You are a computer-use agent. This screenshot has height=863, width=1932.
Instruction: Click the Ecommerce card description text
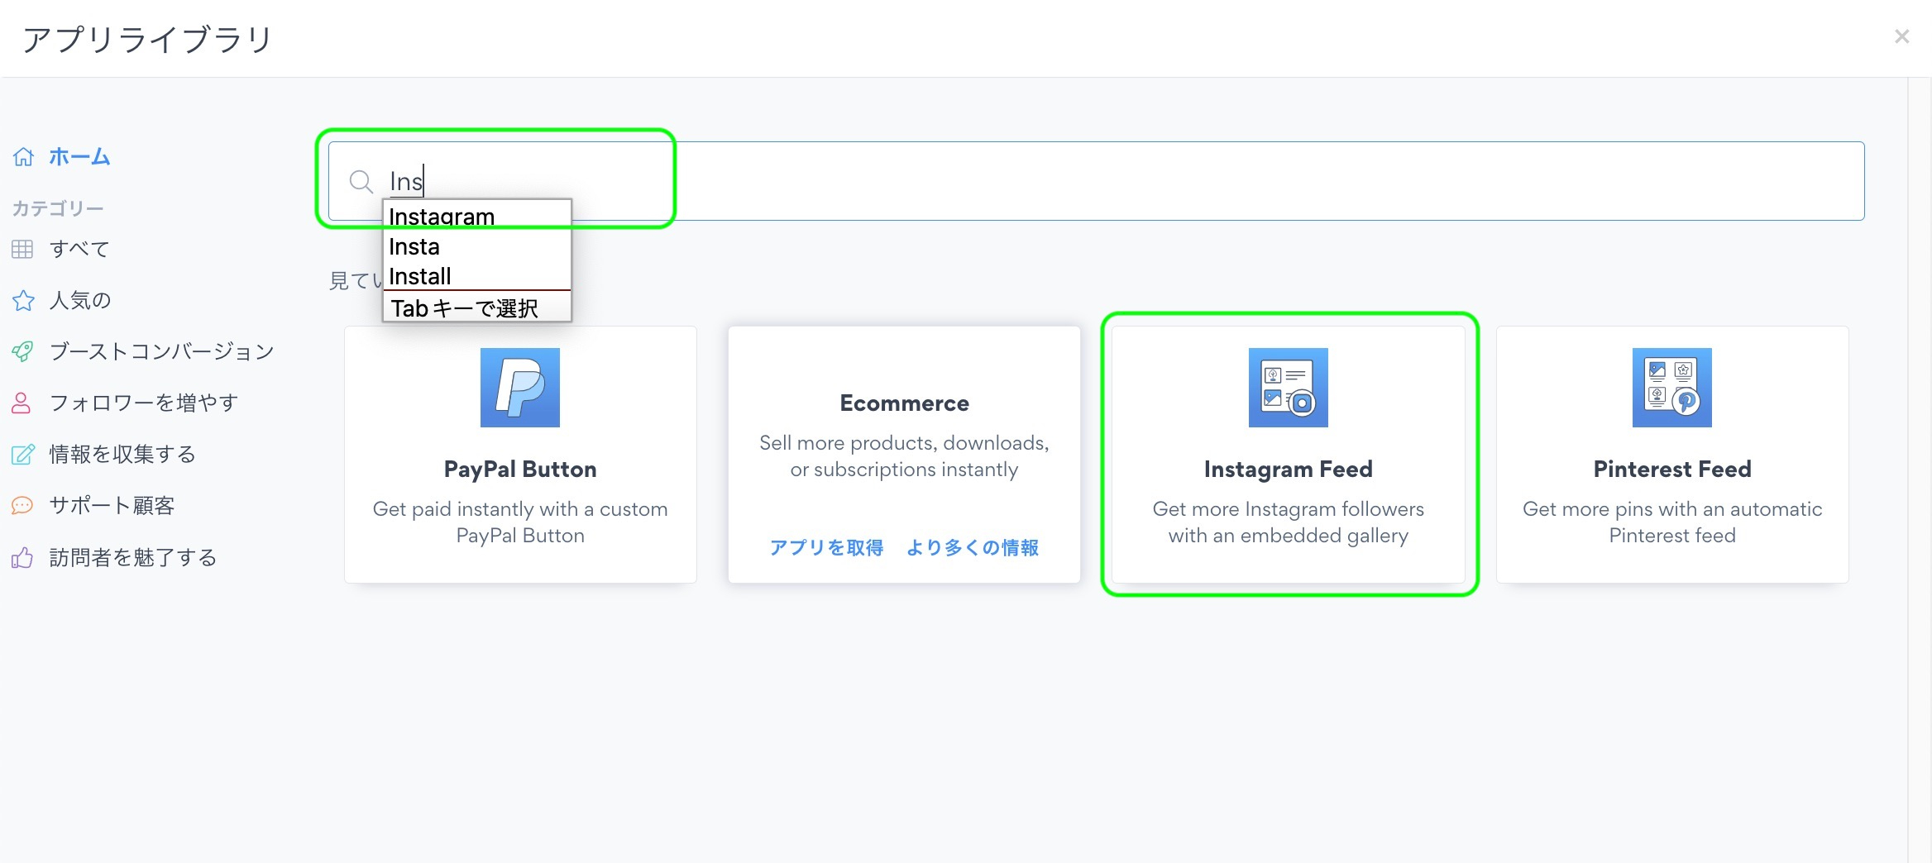[x=905, y=455]
